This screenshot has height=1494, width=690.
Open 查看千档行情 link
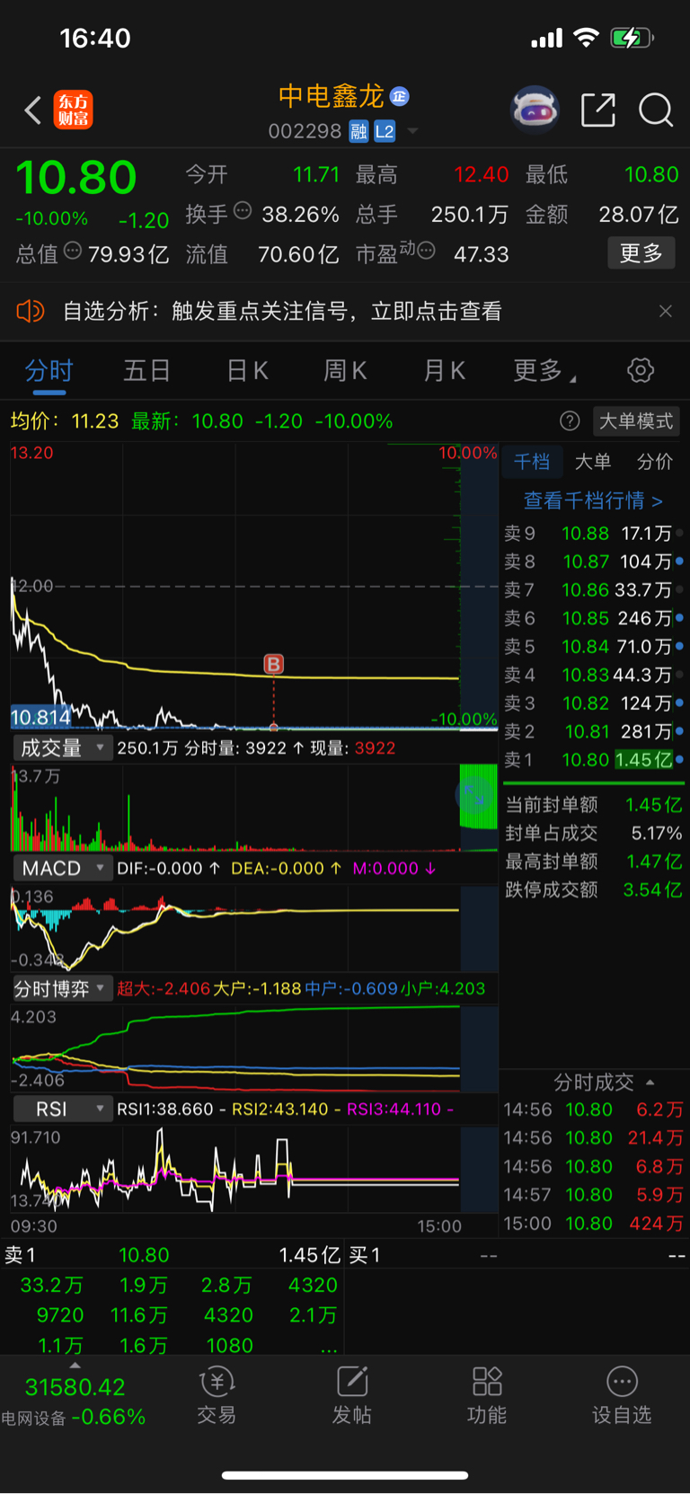coord(593,500)
